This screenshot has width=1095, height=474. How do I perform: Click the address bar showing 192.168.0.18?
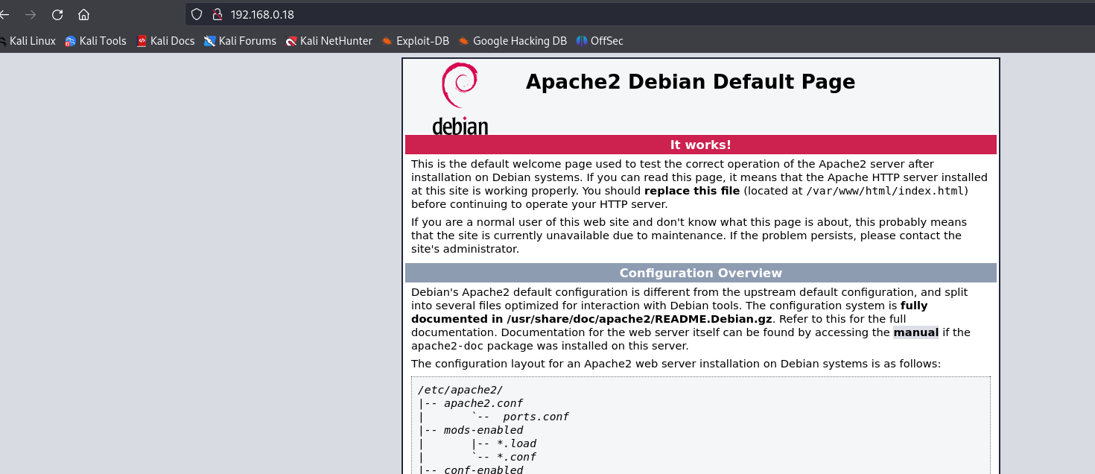click(641, 14)
